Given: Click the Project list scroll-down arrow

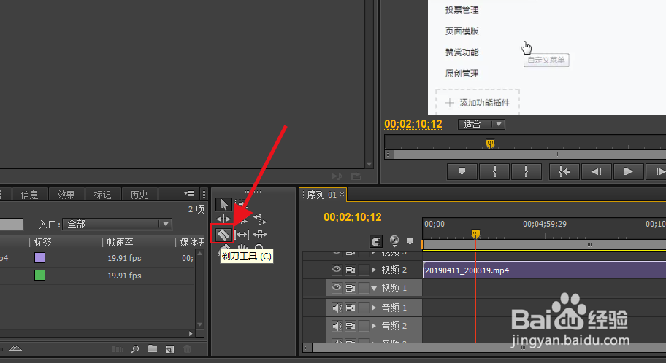Looking at the screenshot, I should pos(199,325).
